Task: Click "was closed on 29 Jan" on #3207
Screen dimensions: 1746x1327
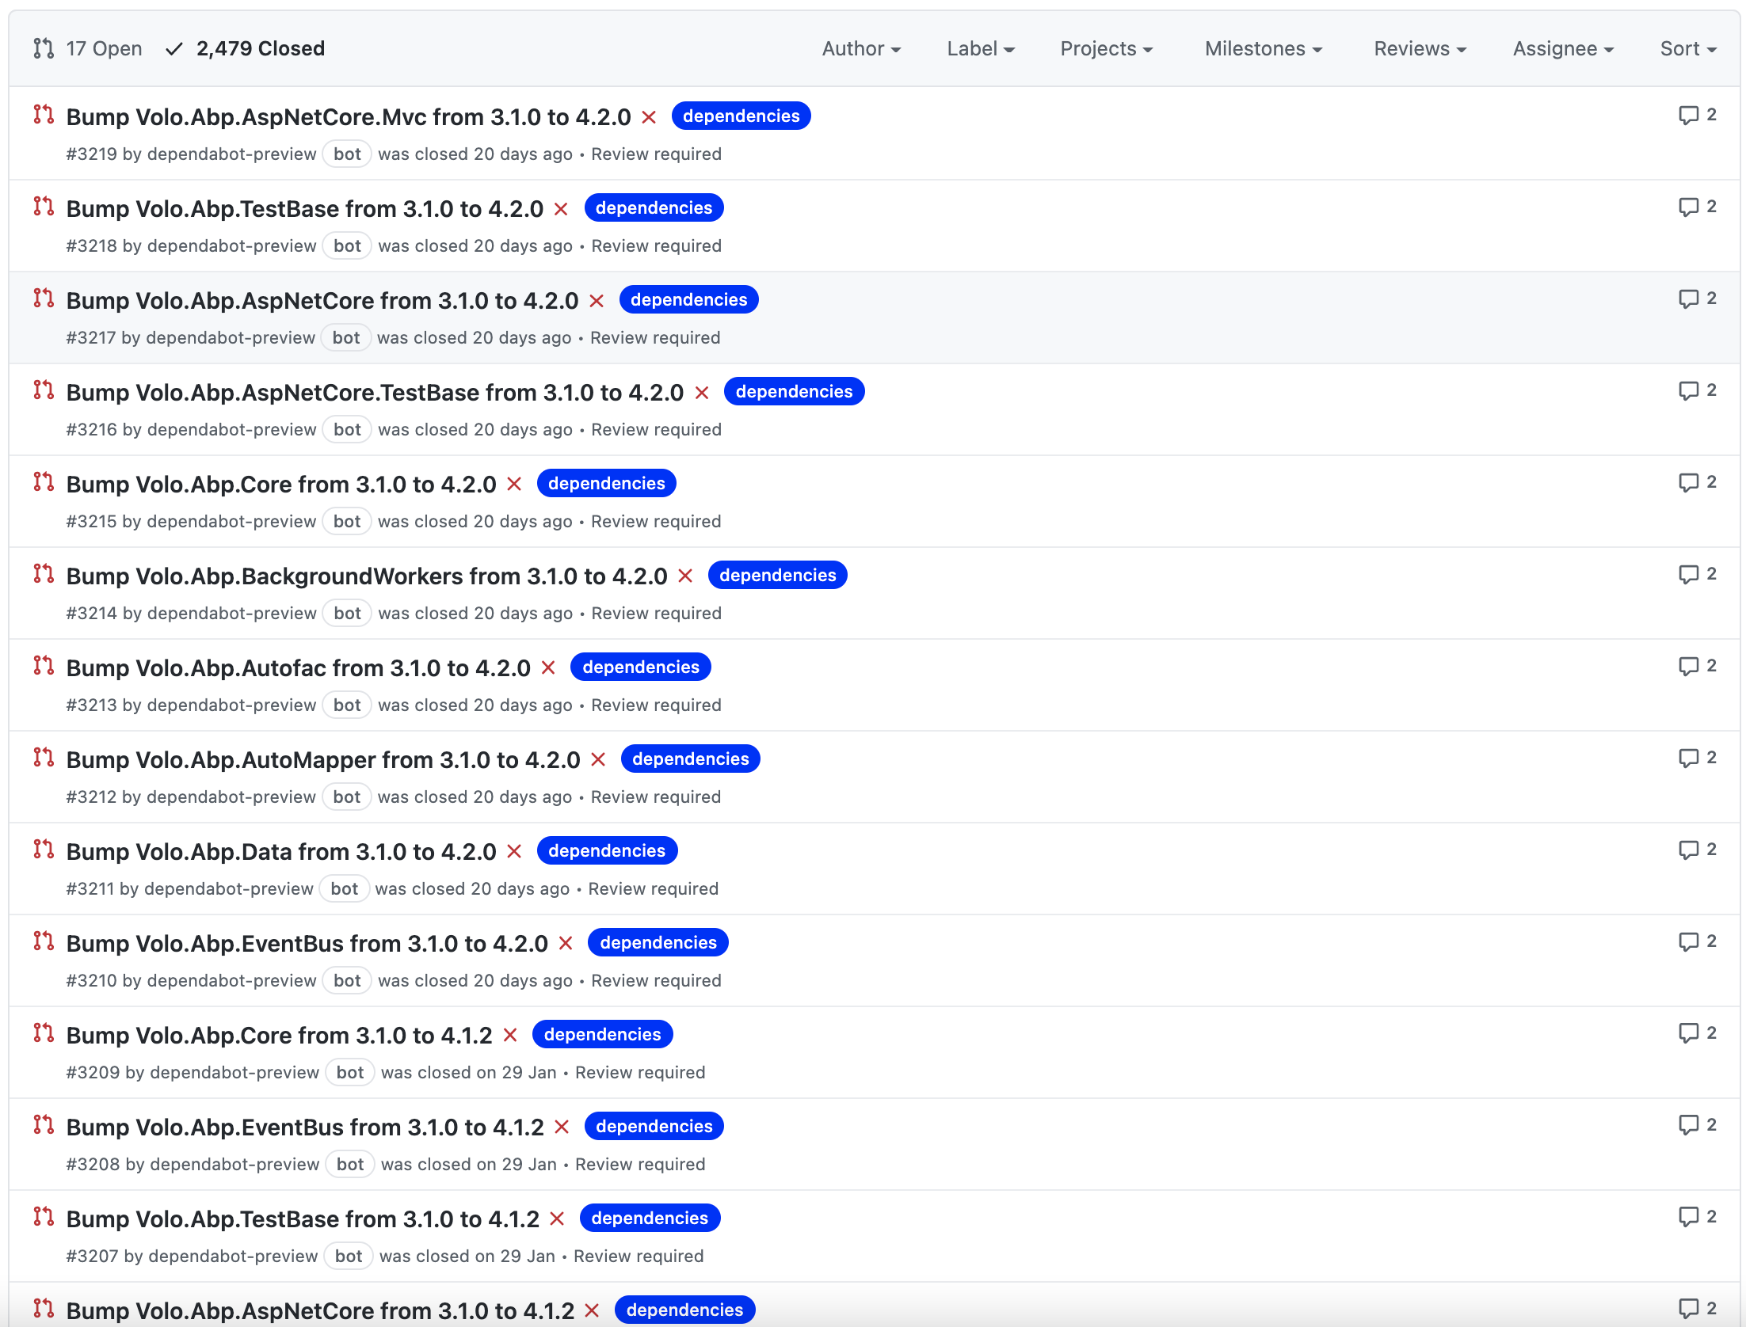Action: (x=467, y=1257)
